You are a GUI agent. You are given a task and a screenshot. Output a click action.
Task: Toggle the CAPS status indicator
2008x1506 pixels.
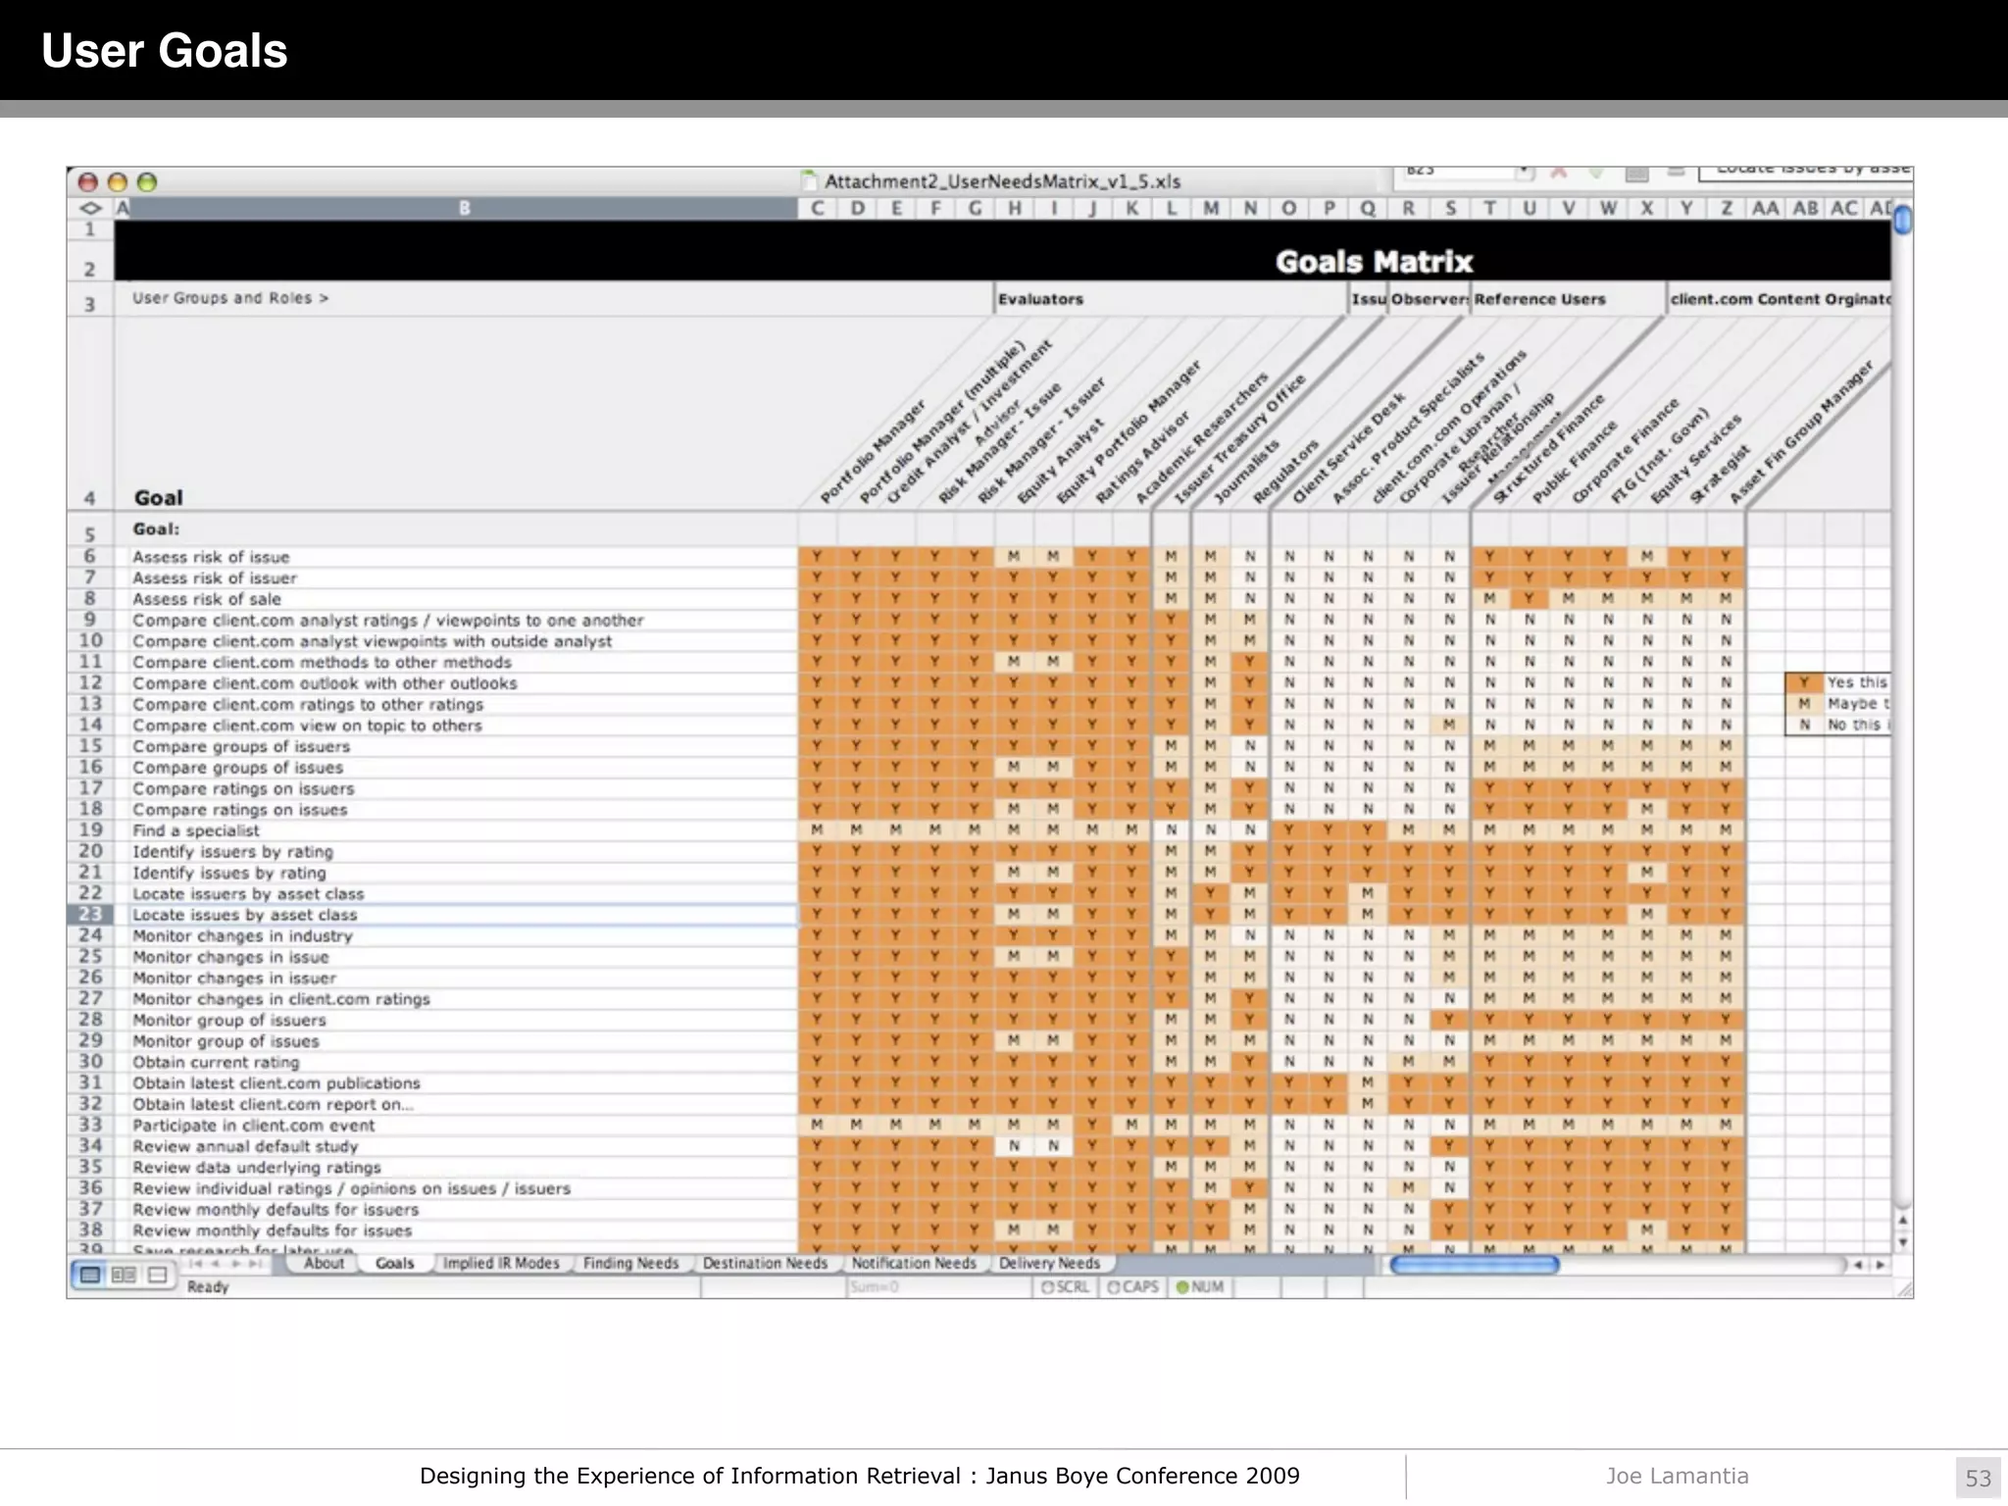1132,1287
